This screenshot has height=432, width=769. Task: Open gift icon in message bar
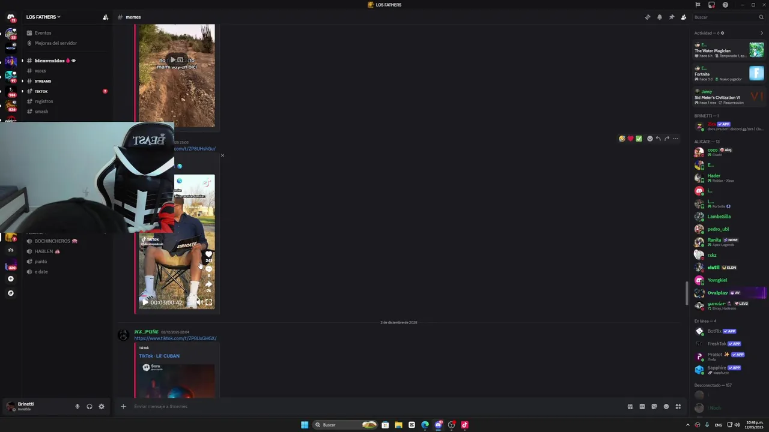[x=630, y=406]
